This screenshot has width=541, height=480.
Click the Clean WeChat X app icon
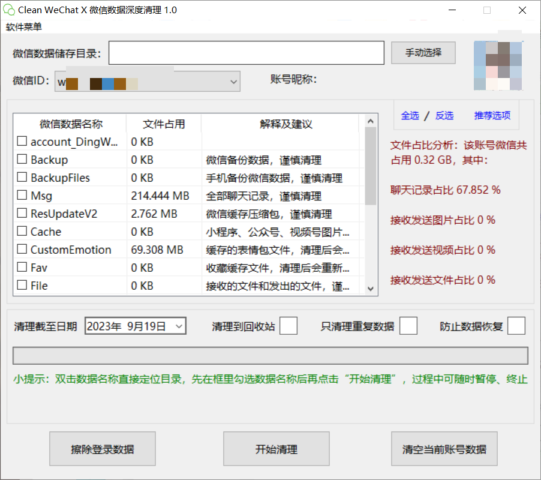click(9, 10)
